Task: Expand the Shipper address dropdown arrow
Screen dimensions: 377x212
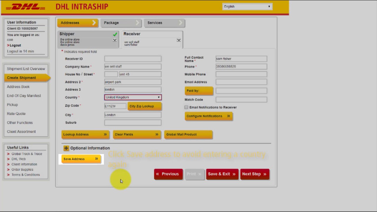Action: pyautogui.click(x=115, y=40)
